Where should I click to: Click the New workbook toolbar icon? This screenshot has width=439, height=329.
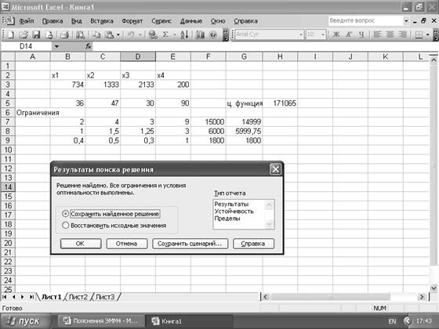10,34
